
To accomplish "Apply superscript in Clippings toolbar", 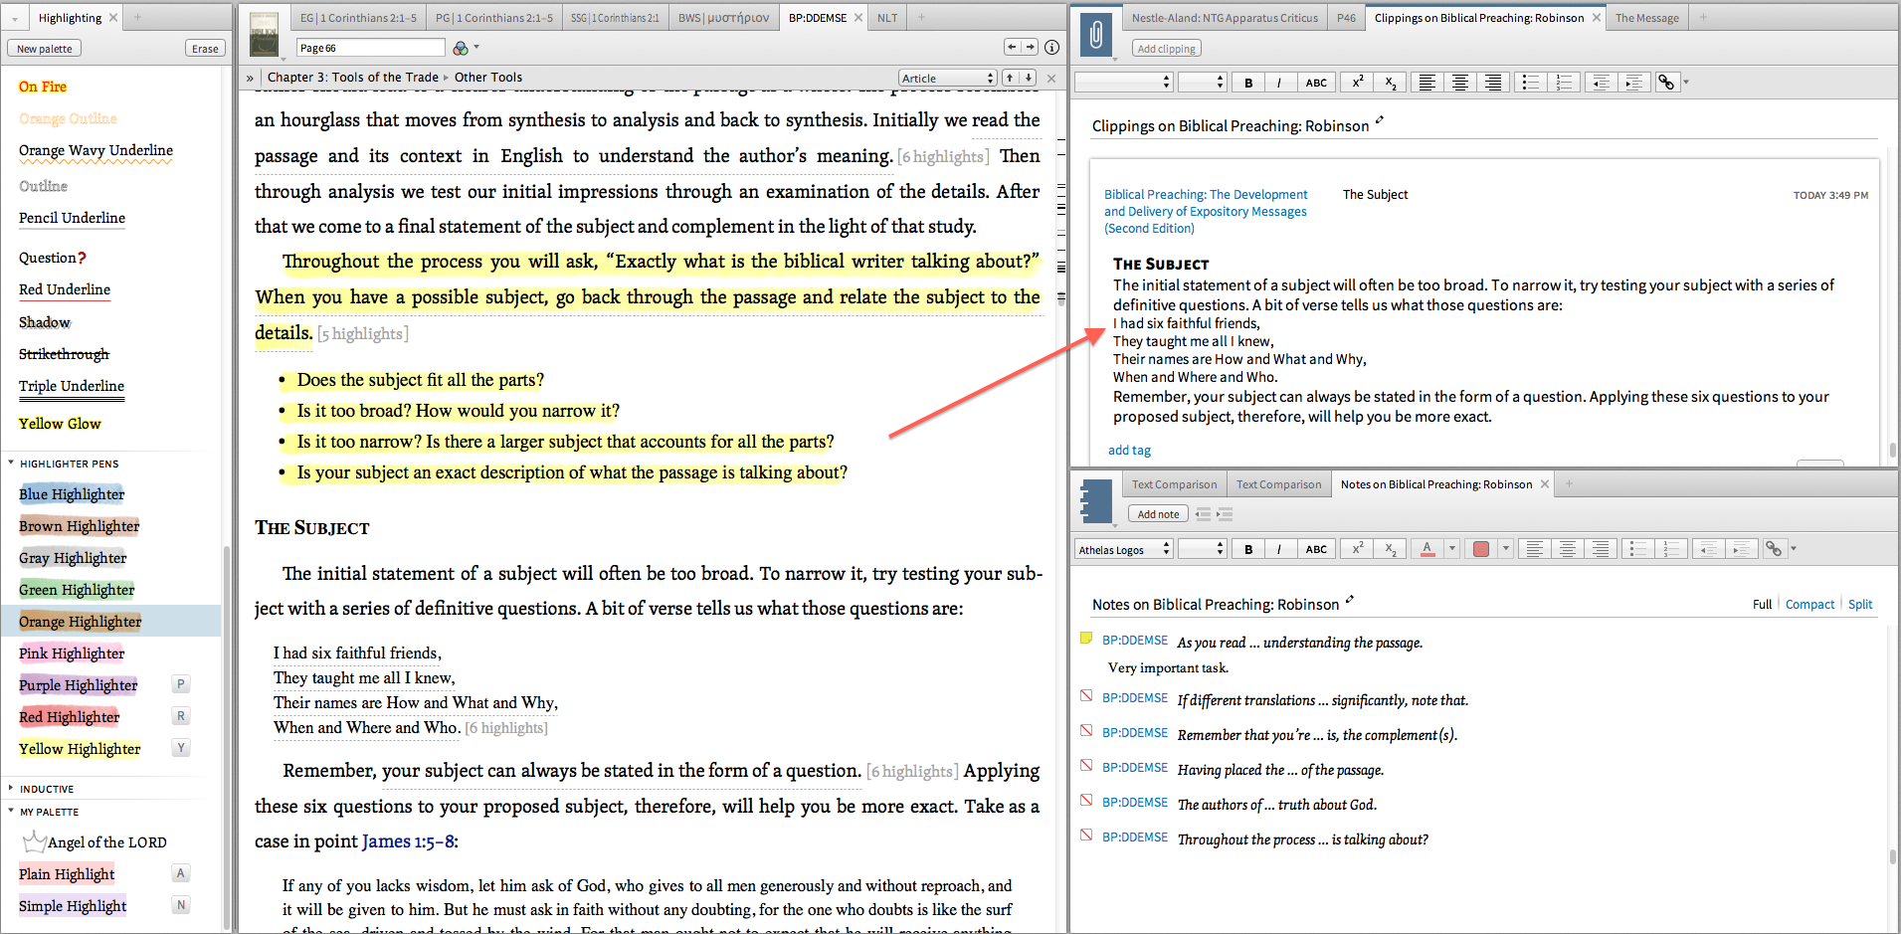I will point(1358,83).
